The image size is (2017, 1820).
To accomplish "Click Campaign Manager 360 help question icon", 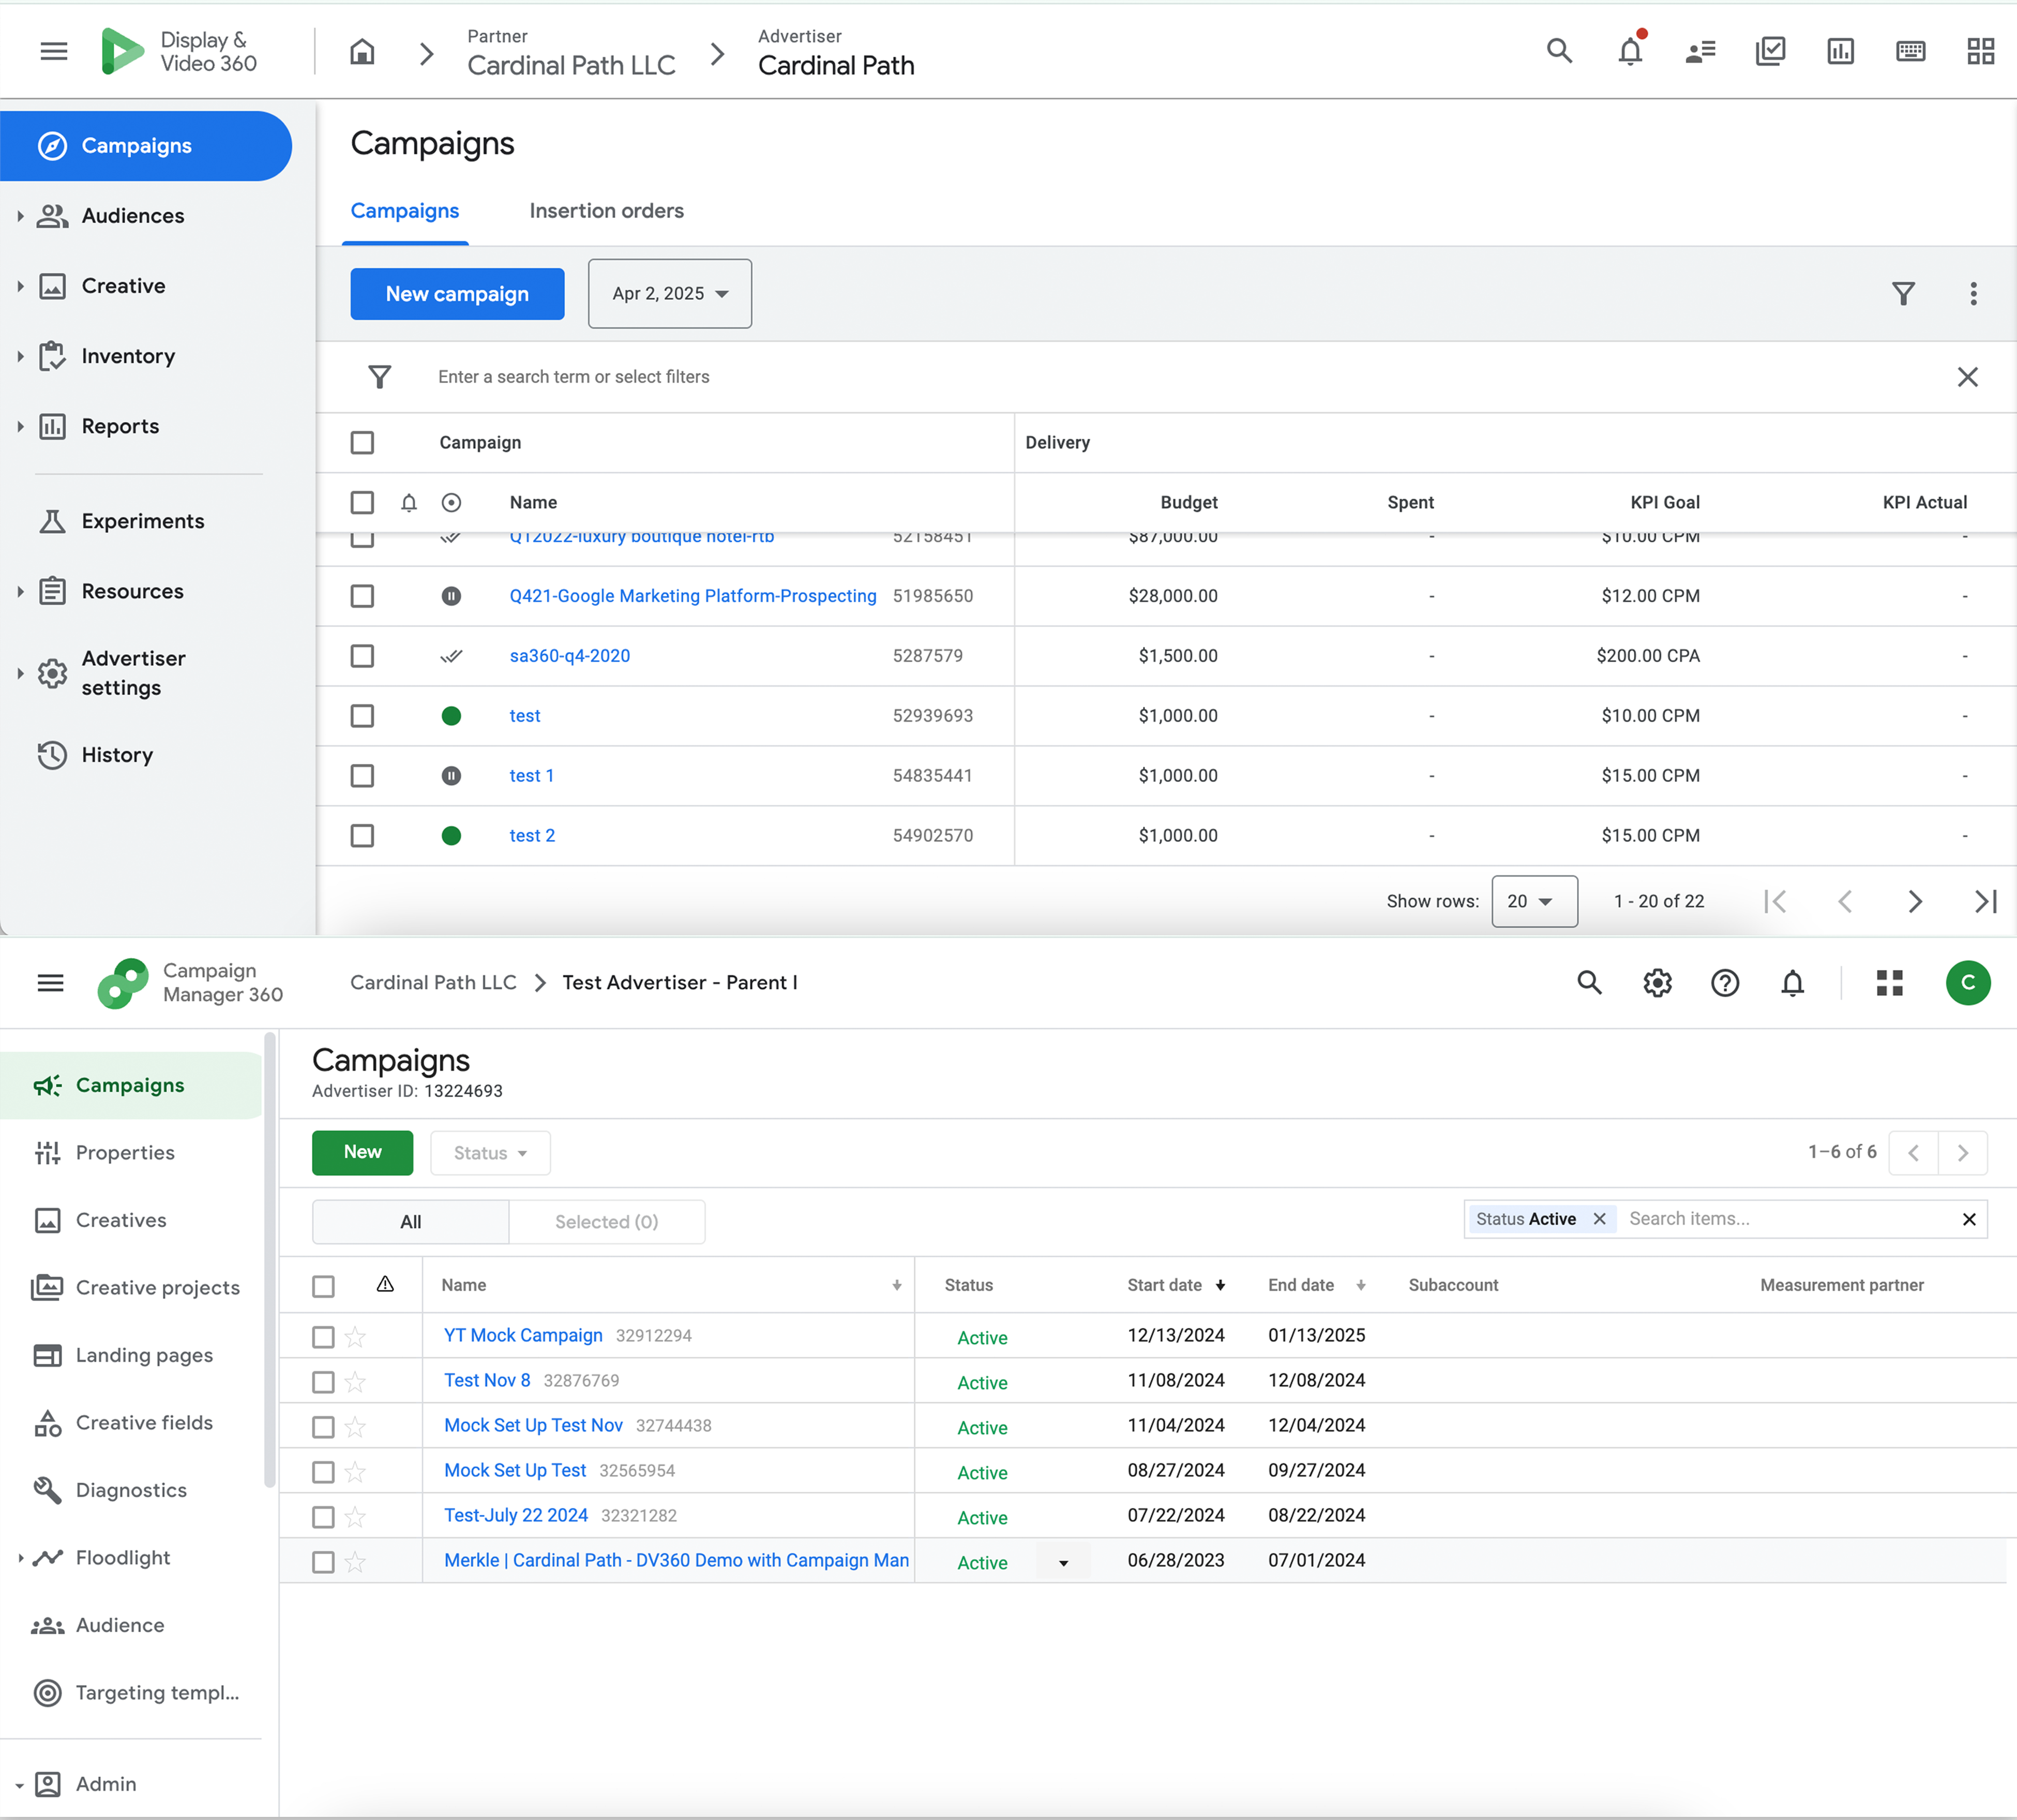I will pyautogui.click(x=1724, y=983).
